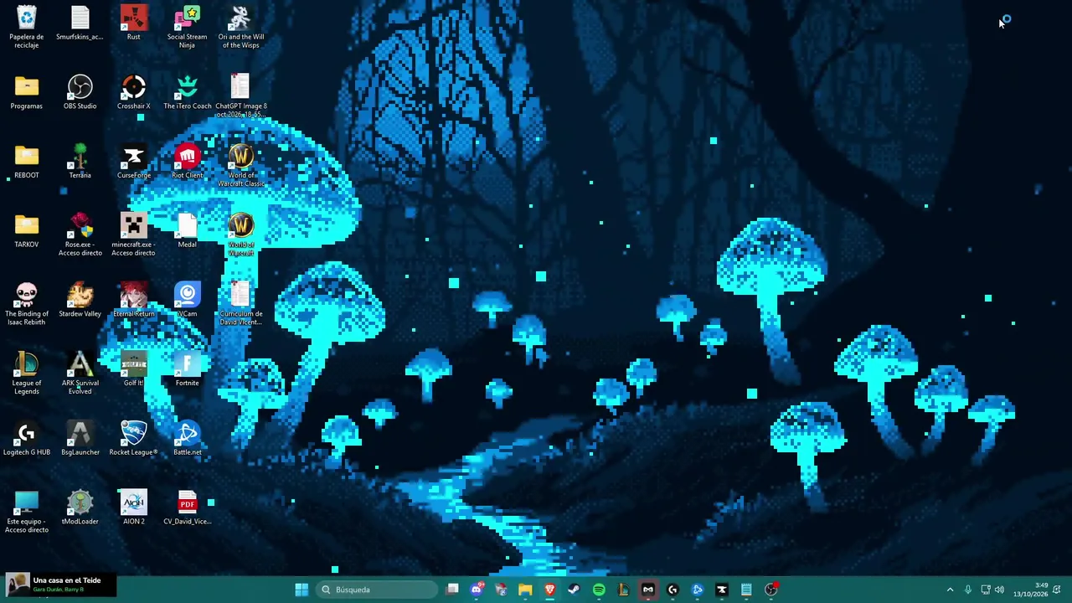
Task: Click the Logitech G HUB shortcut
Action: (x=26, y=438)
